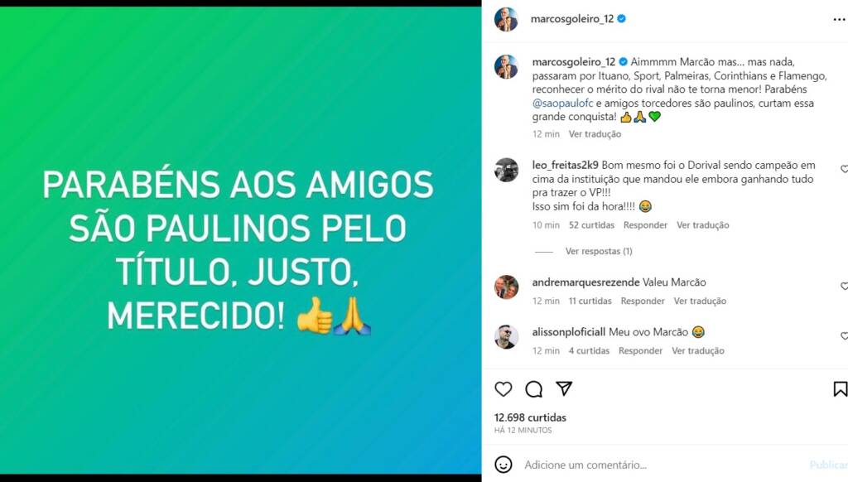848x482 pixels.
Task: Like the andremarquesrezende comment
Action: pyautogui.click(x=844, y=287)
